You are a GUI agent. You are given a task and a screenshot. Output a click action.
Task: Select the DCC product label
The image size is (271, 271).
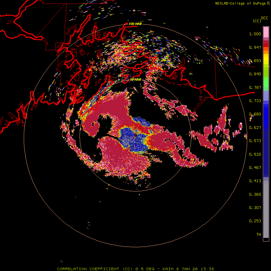[x=265, y=18]
